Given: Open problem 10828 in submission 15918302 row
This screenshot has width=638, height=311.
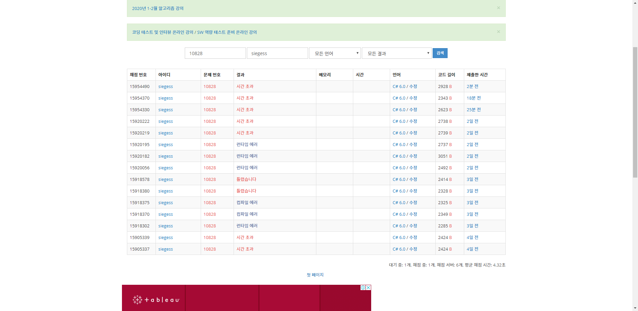Looking at the screenshot, I should [210, 226].
